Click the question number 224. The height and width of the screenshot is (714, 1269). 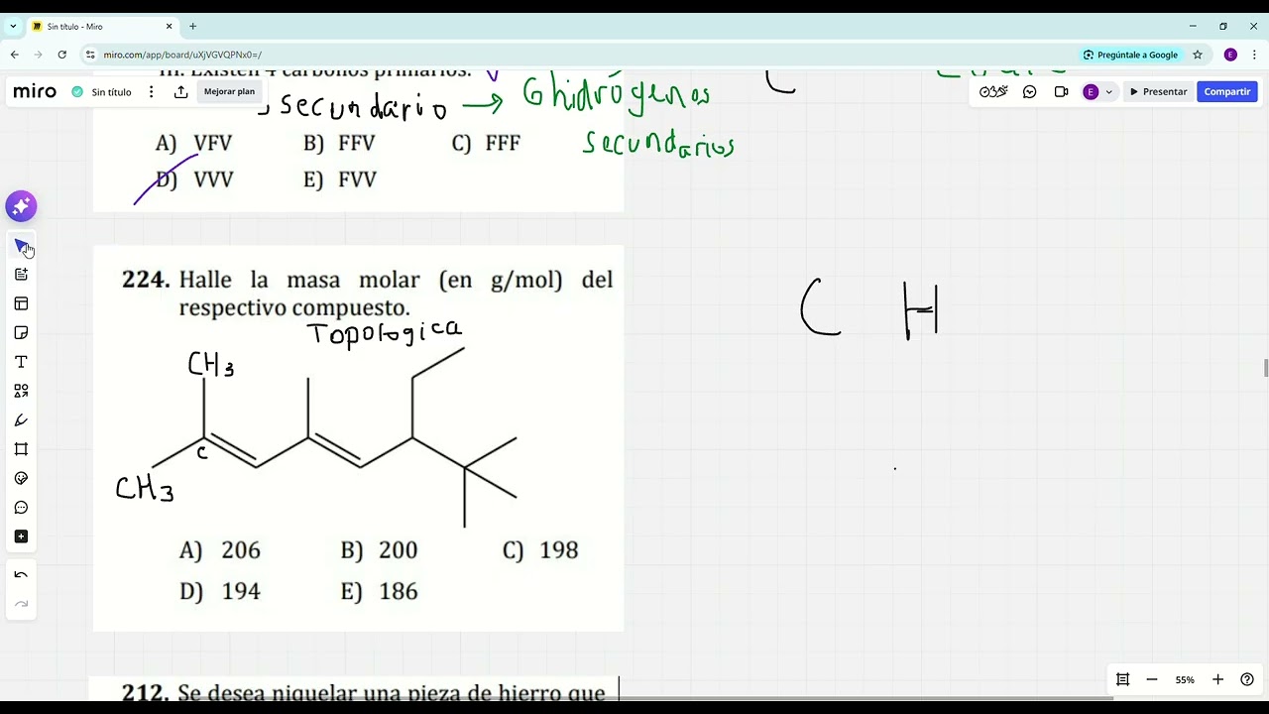click(x=146, y=280)
